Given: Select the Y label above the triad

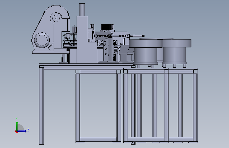Looking at the screenshot, I should pyautogui.click(x=17, y=118).
